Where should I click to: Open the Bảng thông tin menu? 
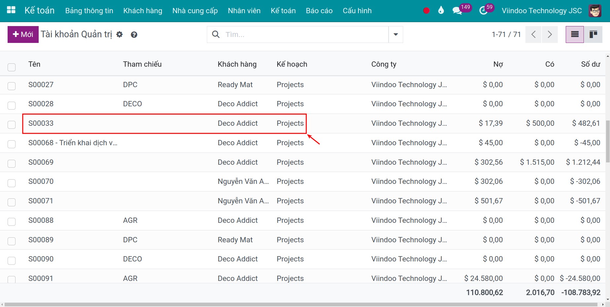[x=89, y=11]
